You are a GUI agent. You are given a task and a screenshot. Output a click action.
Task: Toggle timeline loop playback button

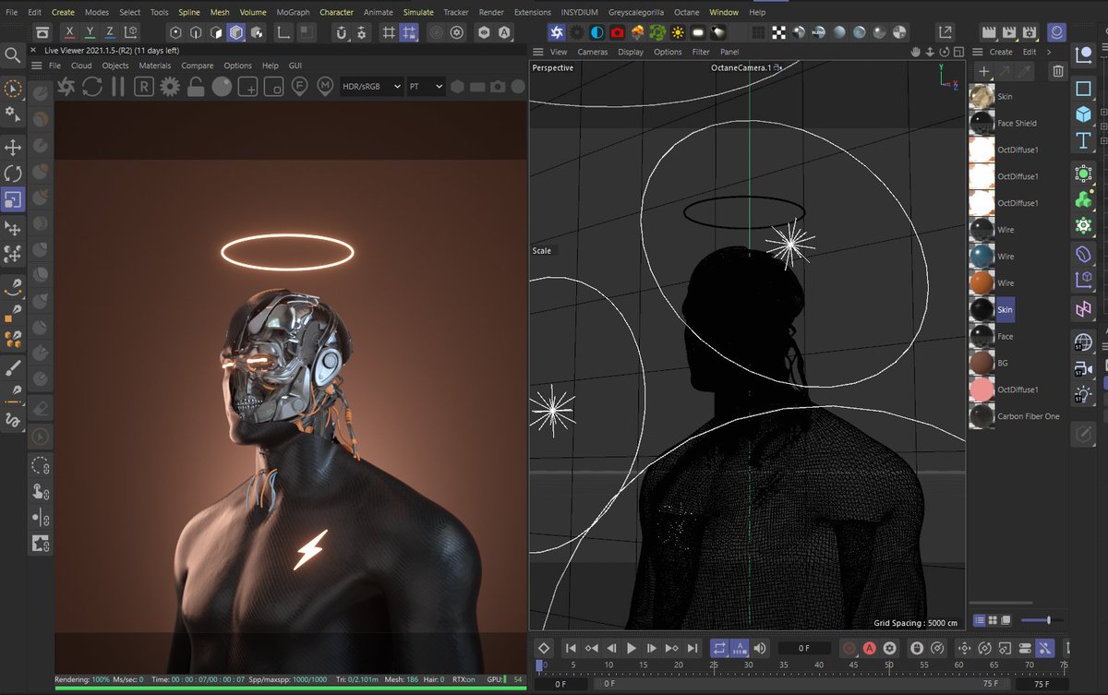[x=719, y=649]
